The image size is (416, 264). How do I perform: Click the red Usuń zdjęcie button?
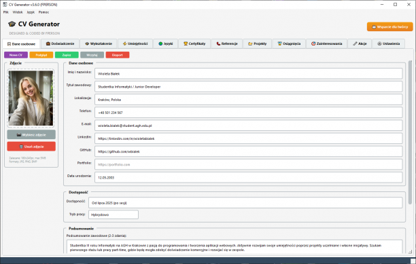click(x=31, y=147)
